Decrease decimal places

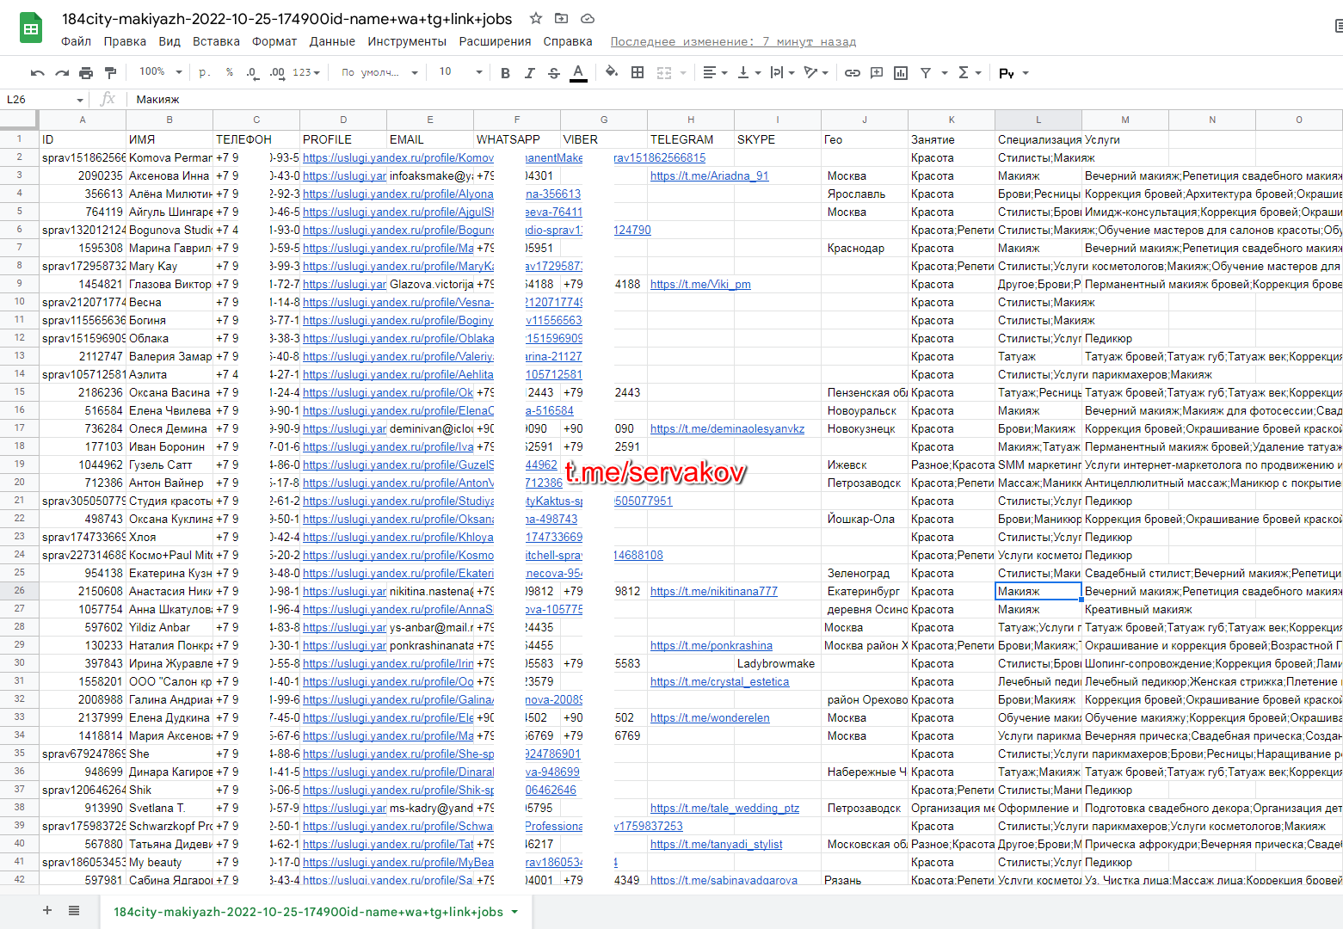[252, 73]
